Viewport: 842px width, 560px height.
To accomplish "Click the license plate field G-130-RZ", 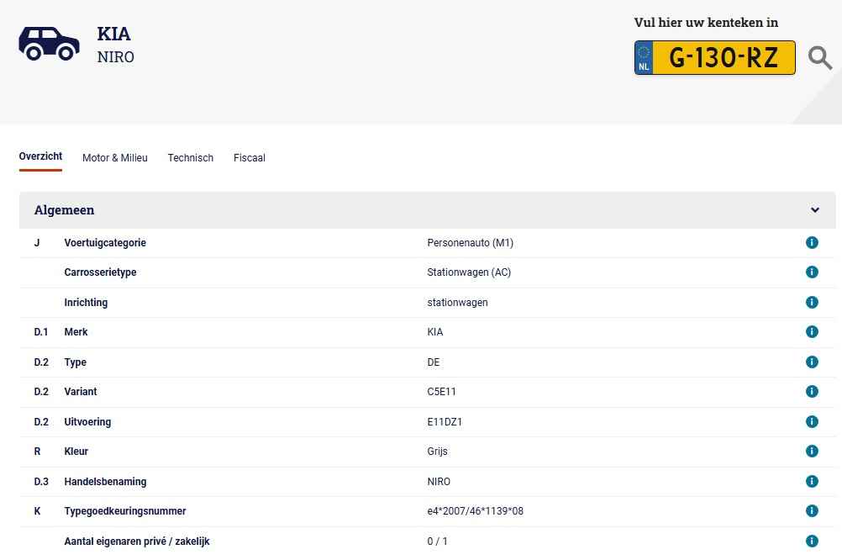I will pyautogui.click(x=715, y=57).
